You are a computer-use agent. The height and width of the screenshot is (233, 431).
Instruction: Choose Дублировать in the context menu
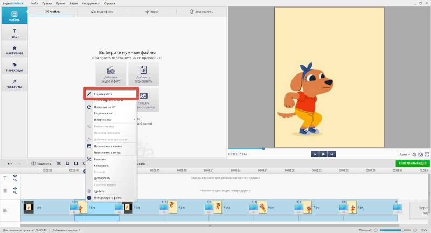click(x=111, y=178)
